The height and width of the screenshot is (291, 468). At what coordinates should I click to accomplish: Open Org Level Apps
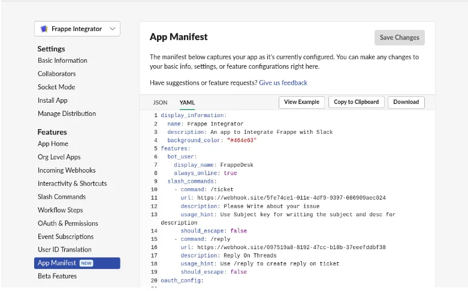[x=59, y=157]
